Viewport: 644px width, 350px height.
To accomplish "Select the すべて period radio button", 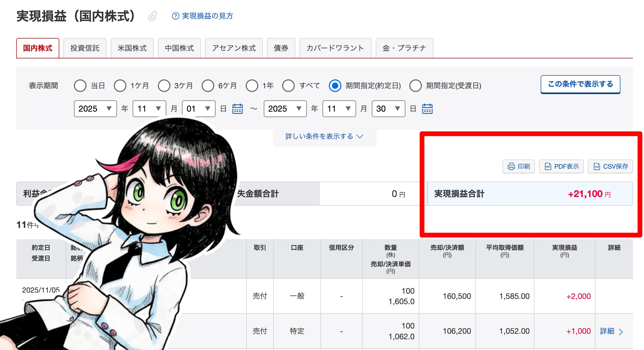I will click(x=288, y=86).
